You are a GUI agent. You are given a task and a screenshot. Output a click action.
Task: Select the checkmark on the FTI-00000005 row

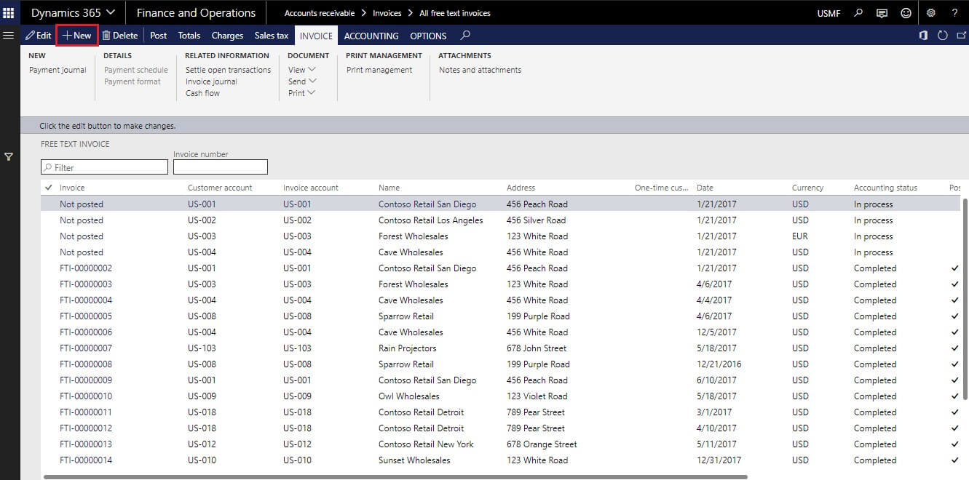[x=954, y=316]
